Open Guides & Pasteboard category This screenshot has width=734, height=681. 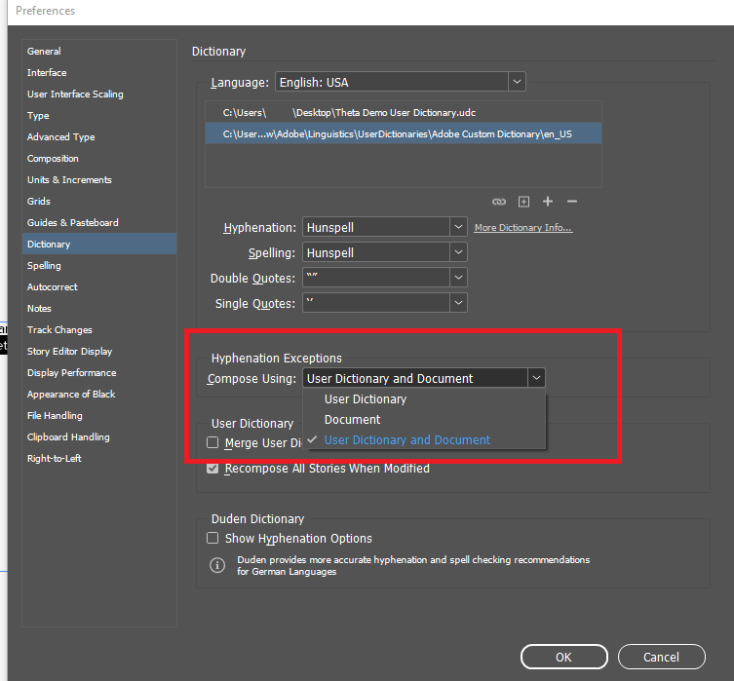point(99,223)
